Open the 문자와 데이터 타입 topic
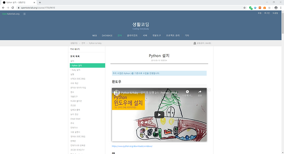Screen dimensions: 284x154 tap(78, 88)
